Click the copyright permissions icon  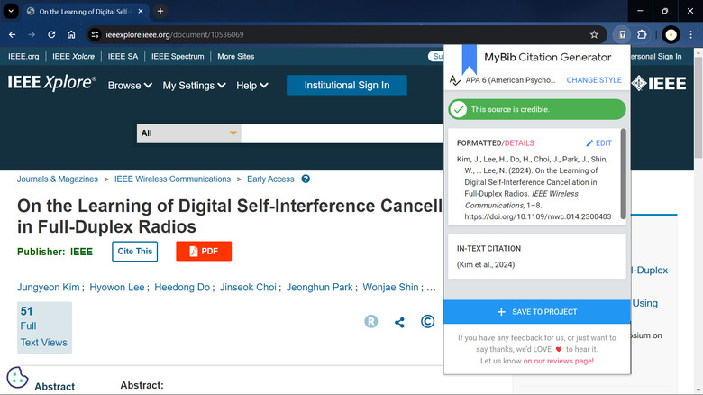tap(428, 322)
